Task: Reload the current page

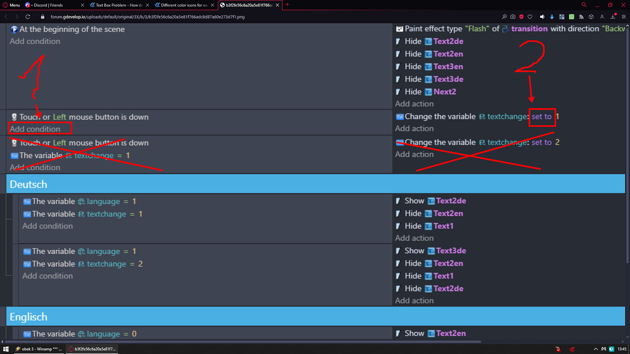Action: coord(28,17)
